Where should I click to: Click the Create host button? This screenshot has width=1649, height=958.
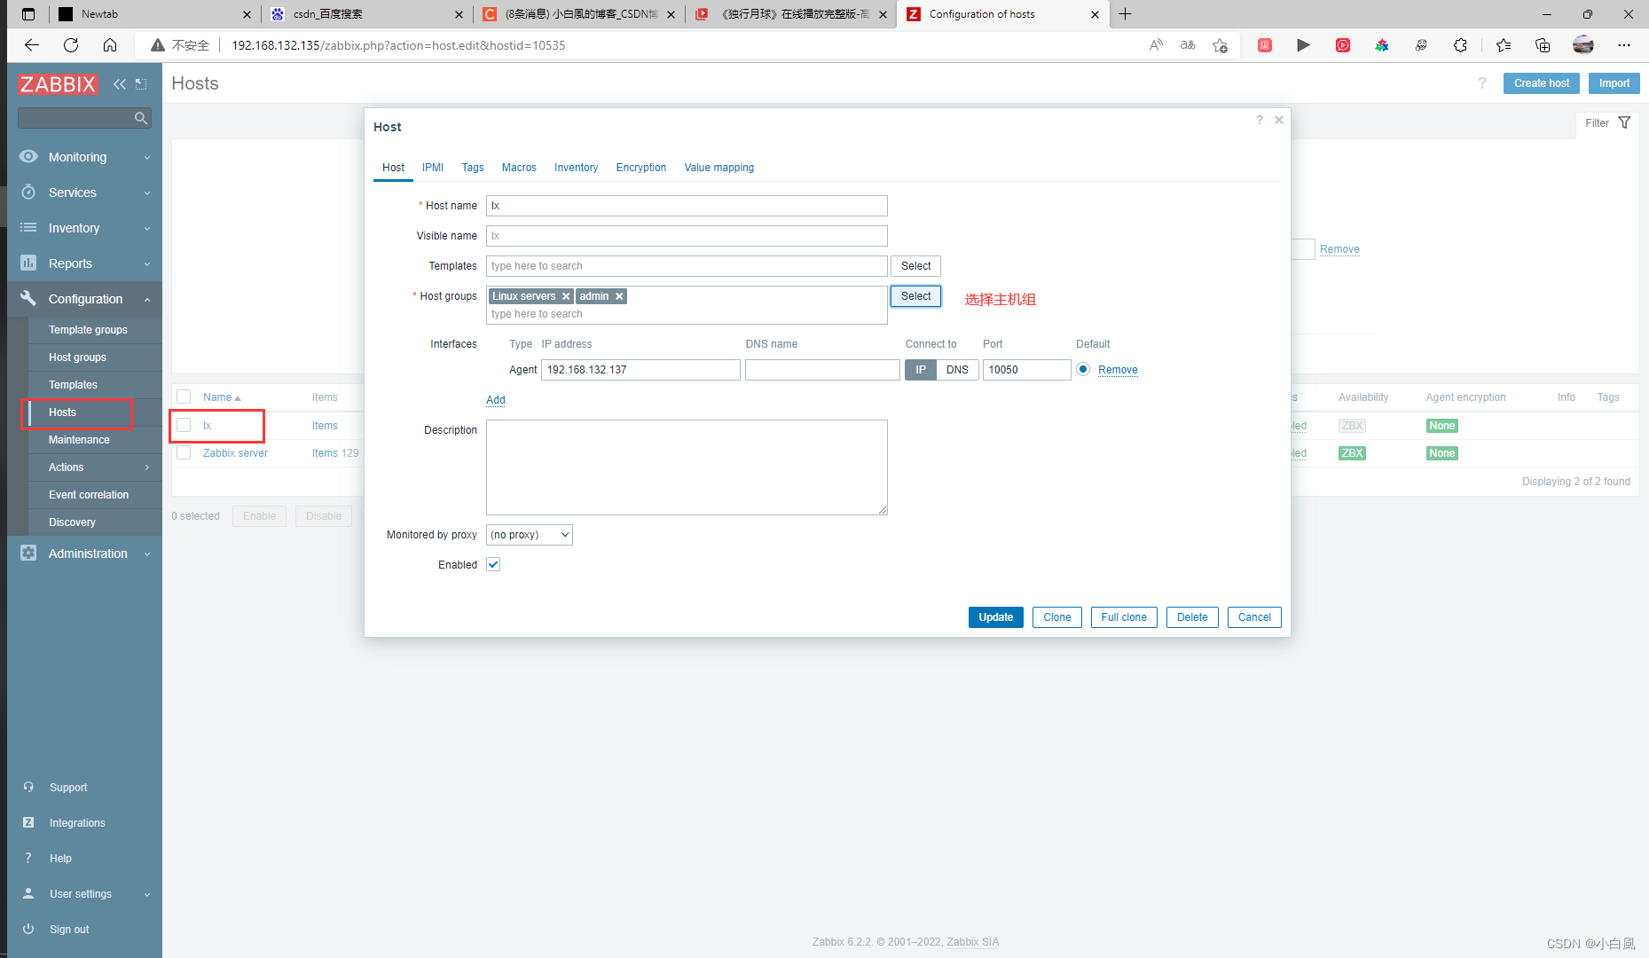pos(1542,83)
